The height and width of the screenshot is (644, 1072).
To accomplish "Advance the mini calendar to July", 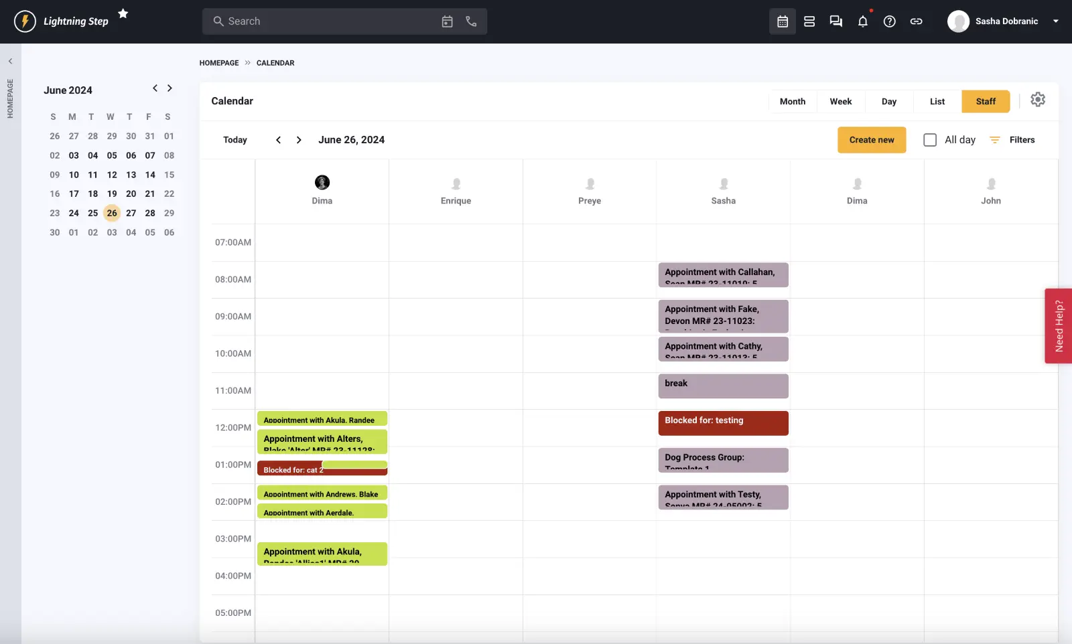I will pyautogui.click(x=170, y=88).
